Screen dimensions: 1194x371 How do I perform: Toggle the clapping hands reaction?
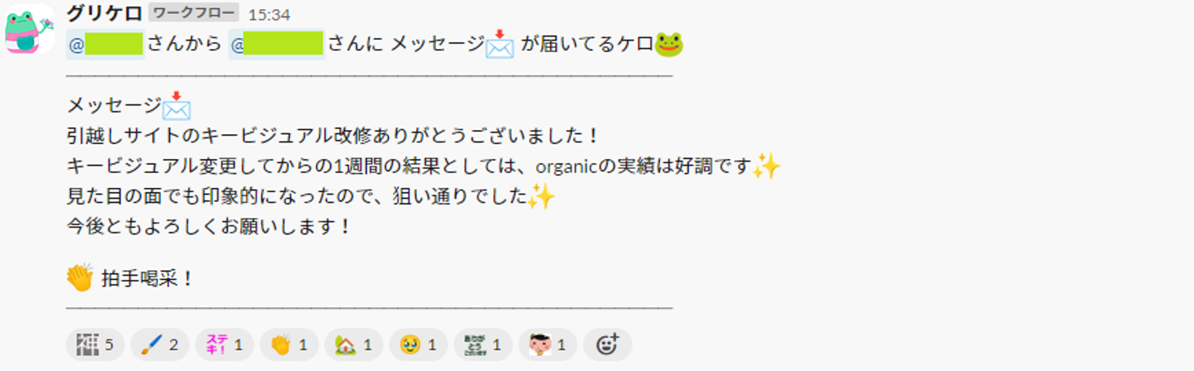289,344
